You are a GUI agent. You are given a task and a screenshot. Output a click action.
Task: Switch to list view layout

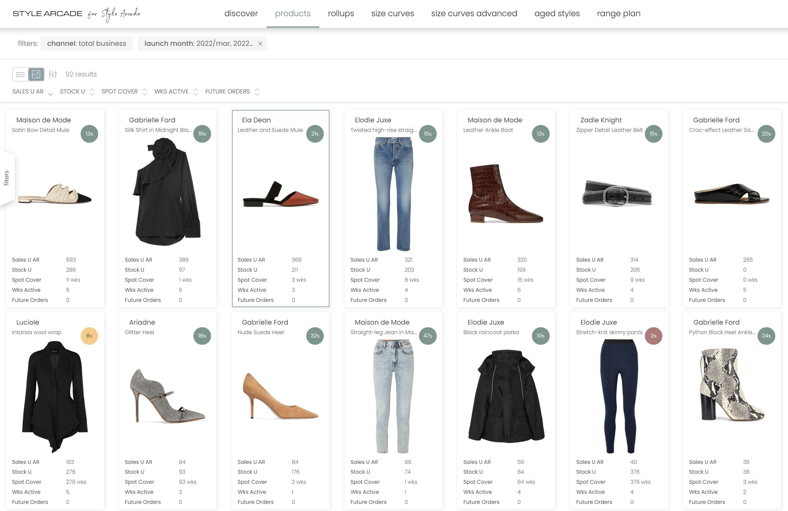click(x=21, y=74)
